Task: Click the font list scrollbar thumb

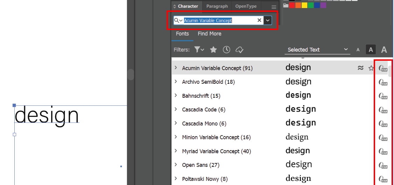Action: [x=391, y=72]
